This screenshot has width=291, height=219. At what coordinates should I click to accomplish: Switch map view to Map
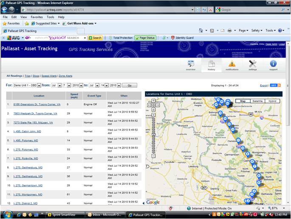[243, 101]
